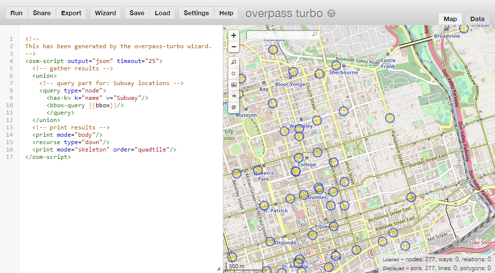Click the College station label

point(307,164)
